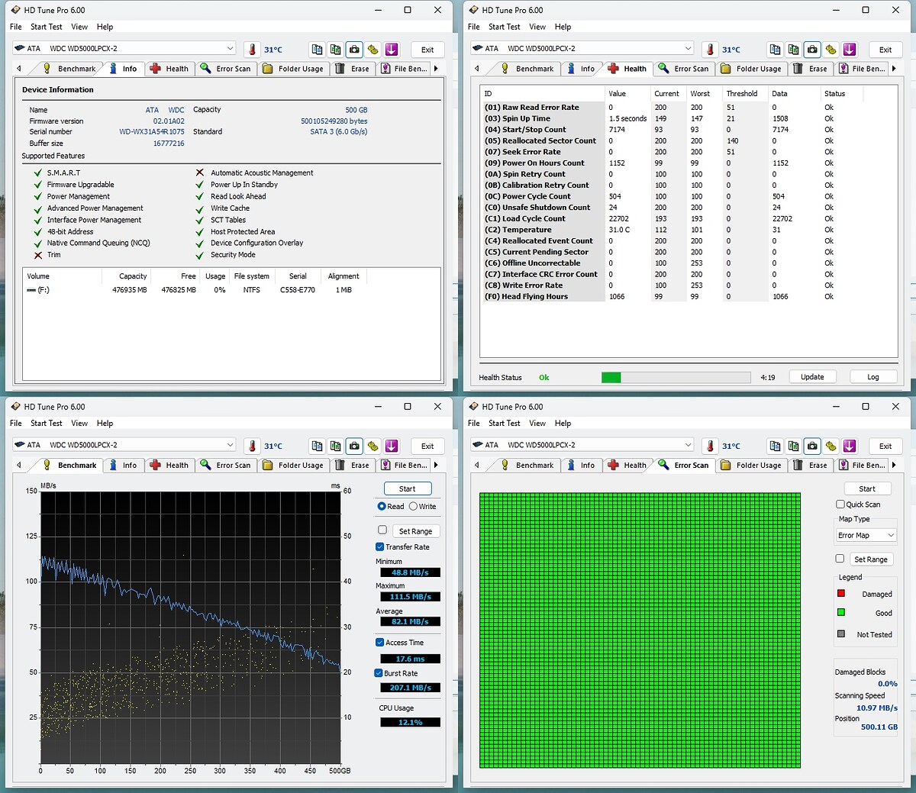Switch to the Folder Usage tab in Info window

[x=293, y=69]
